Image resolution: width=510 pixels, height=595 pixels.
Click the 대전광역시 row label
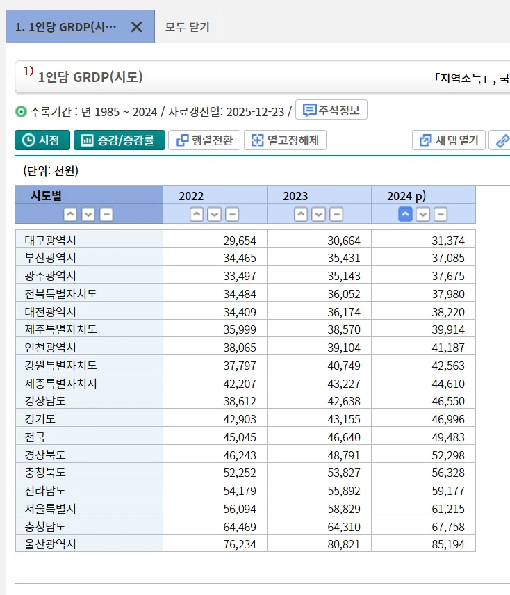point(51,312)
